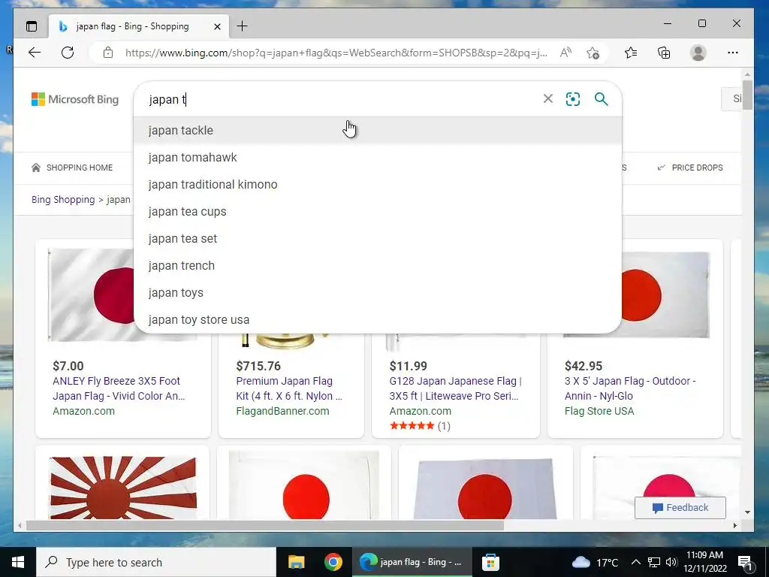Open the ANLEY flag product image
The height and width of the screenshot is (577, 769).
(x=91, y=295)
